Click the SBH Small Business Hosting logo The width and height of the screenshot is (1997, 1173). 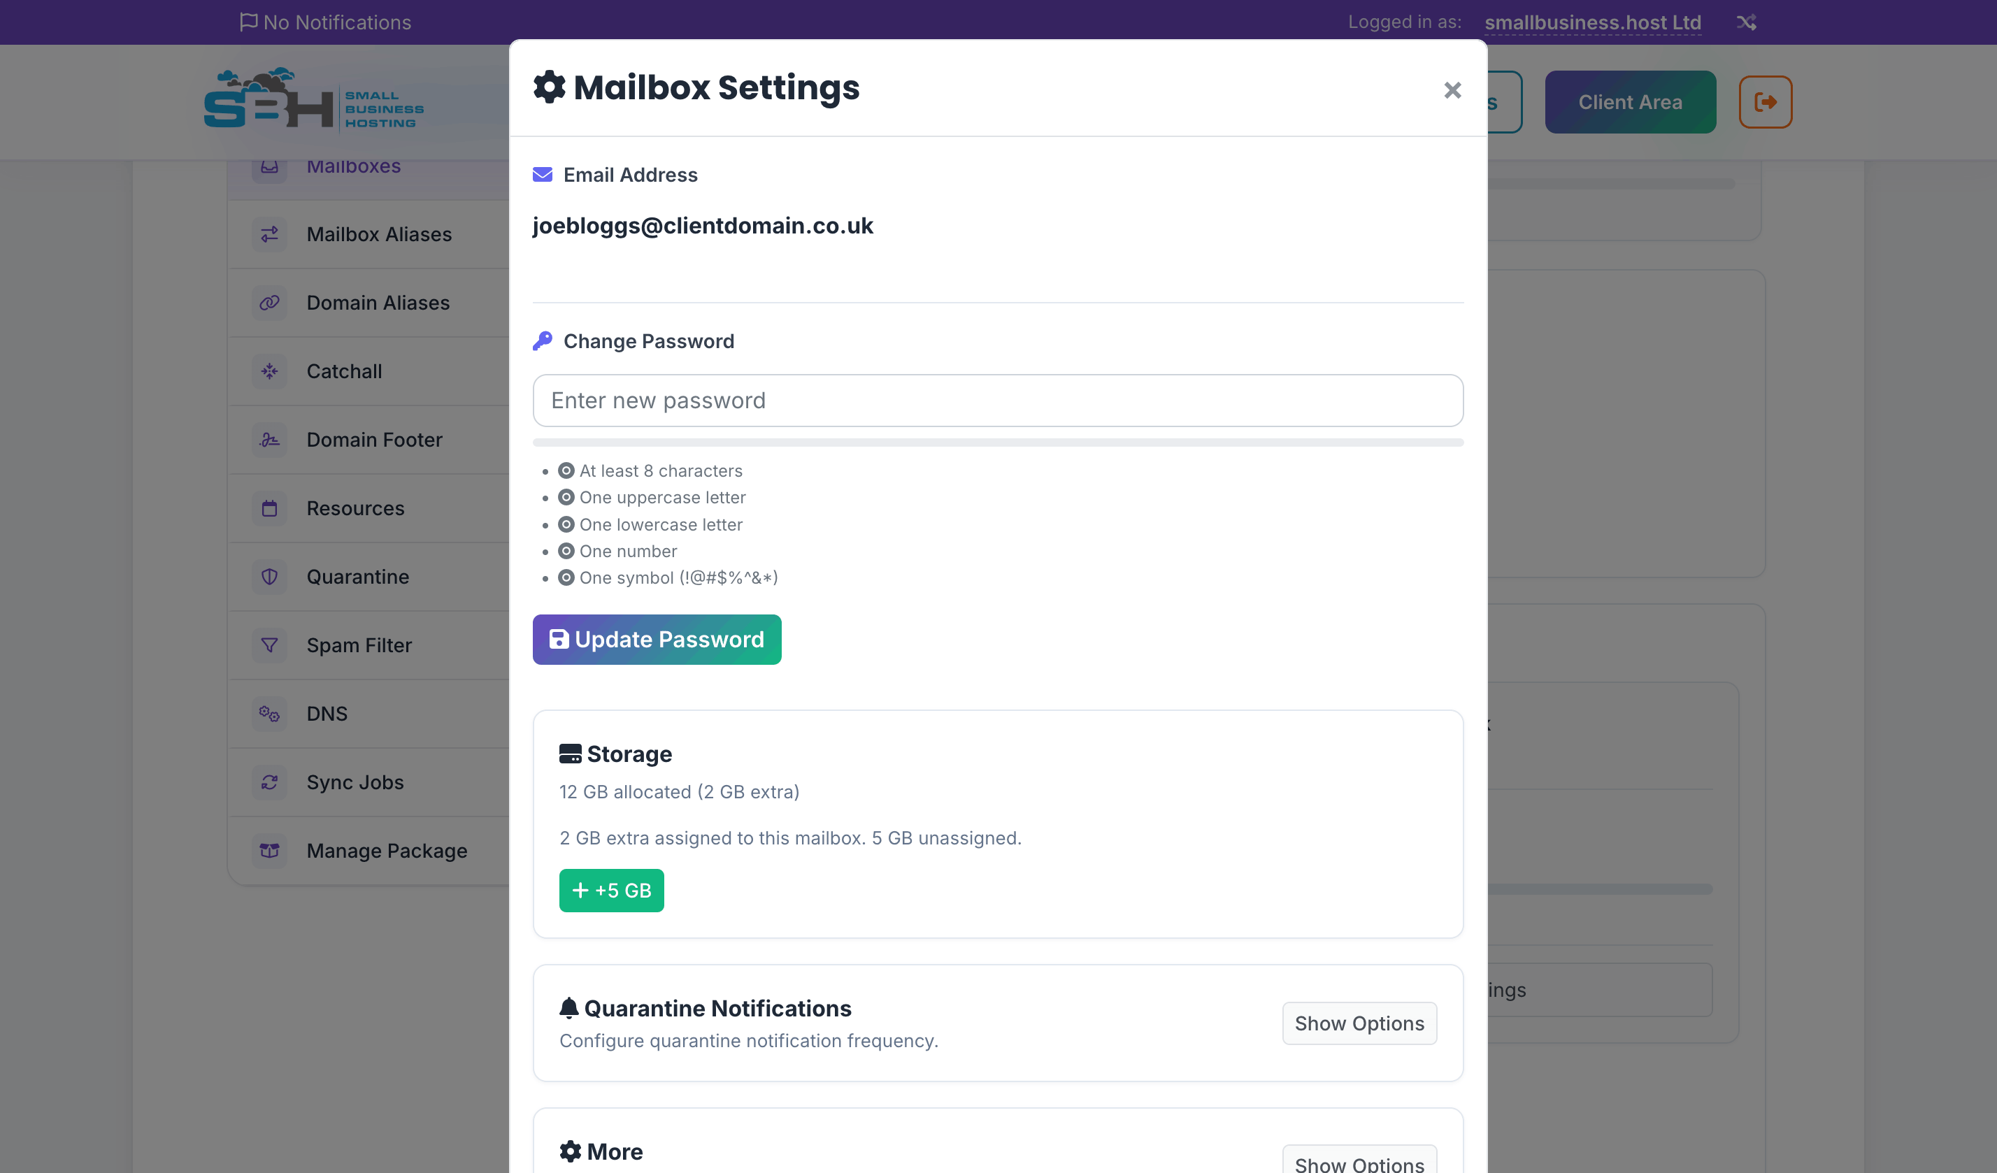(314, 100)
